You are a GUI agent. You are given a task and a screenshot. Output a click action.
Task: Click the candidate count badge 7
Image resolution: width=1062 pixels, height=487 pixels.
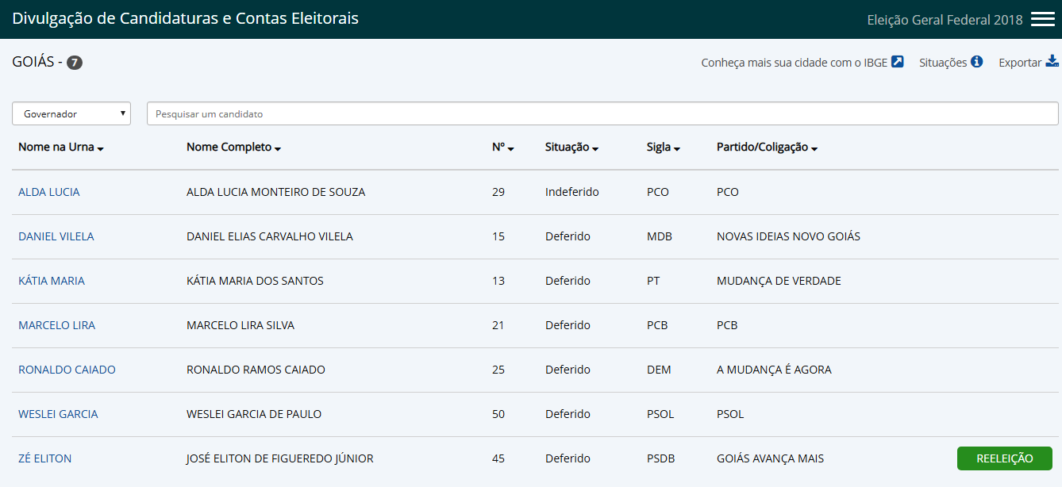click(75, 63)
